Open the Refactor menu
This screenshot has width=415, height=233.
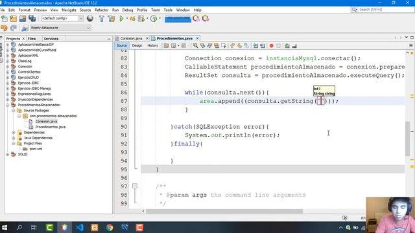(x=102, y=10)
